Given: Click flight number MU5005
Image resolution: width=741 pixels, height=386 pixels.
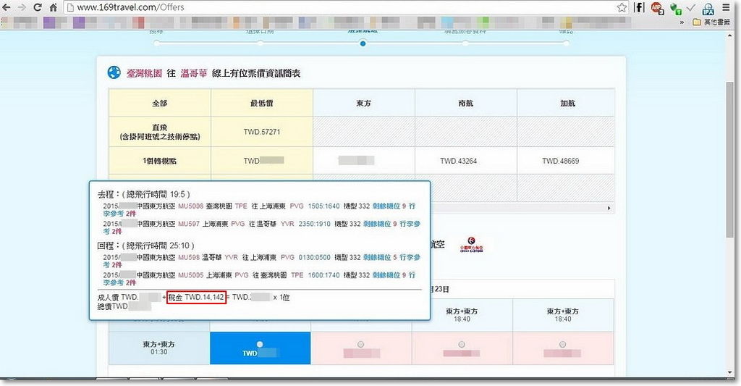Looking at the screenshot, I should pyautogui.click(x=190, y=275).
